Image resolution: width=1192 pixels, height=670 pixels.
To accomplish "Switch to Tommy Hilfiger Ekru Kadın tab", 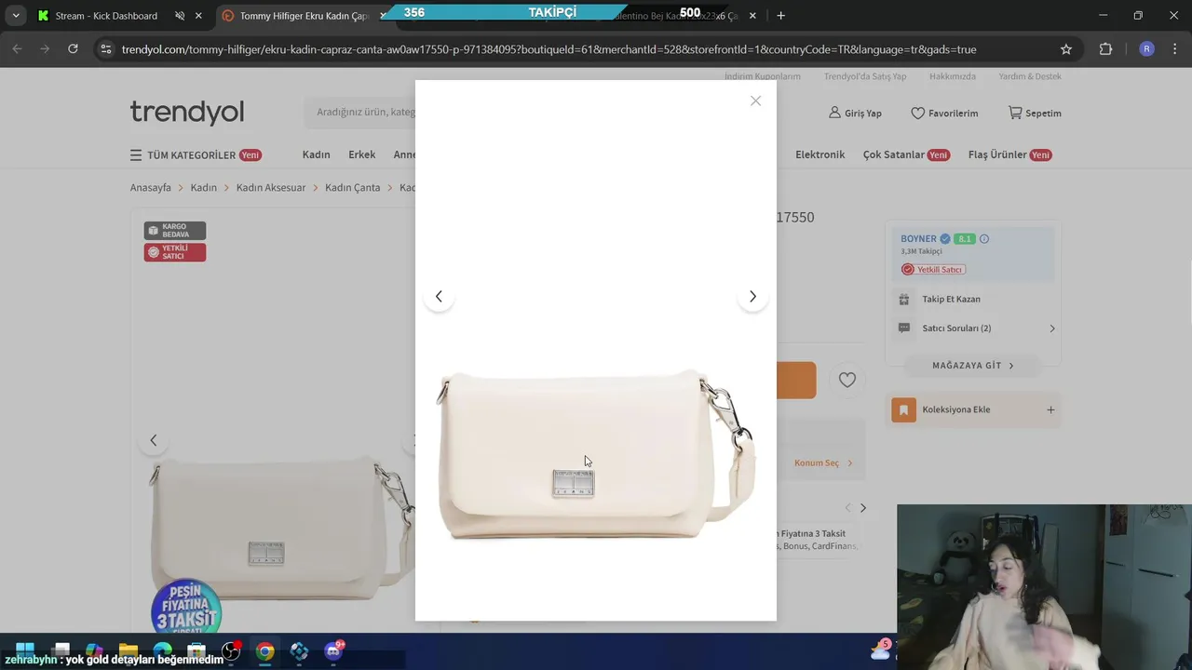I will coord(303,16).
